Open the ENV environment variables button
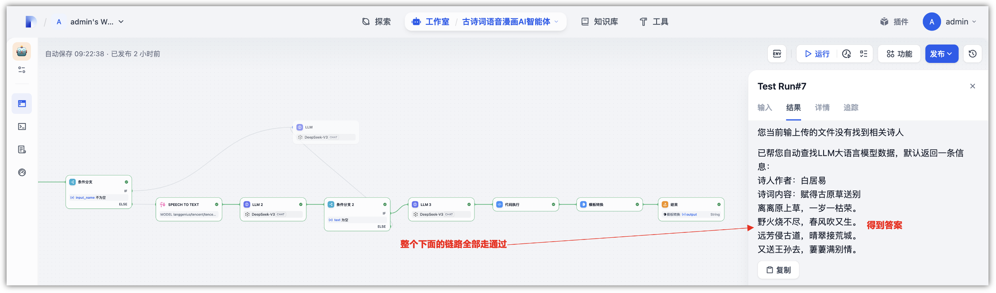The width and height of the screenshot is (996, 293). pos(777,54)
